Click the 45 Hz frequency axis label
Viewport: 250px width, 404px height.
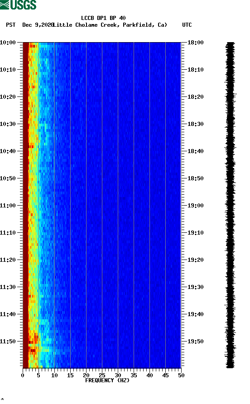pos(165,375)
